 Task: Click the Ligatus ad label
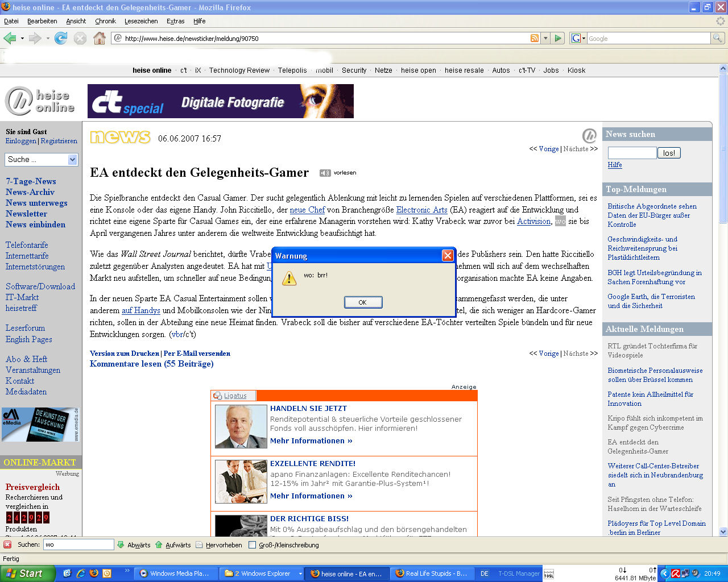pos(235,396)
